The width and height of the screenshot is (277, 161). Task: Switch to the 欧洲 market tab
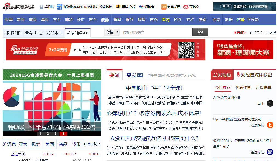(x=36, y=144)
